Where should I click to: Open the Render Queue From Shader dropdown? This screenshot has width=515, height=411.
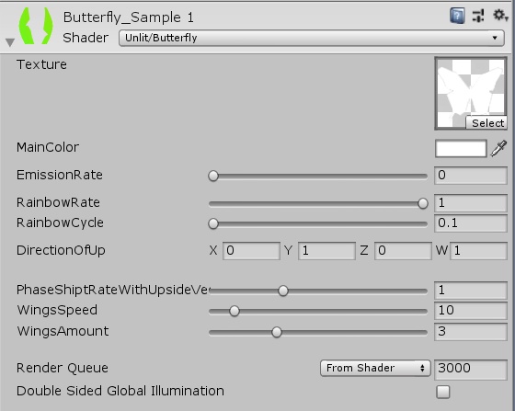(375, 368)
